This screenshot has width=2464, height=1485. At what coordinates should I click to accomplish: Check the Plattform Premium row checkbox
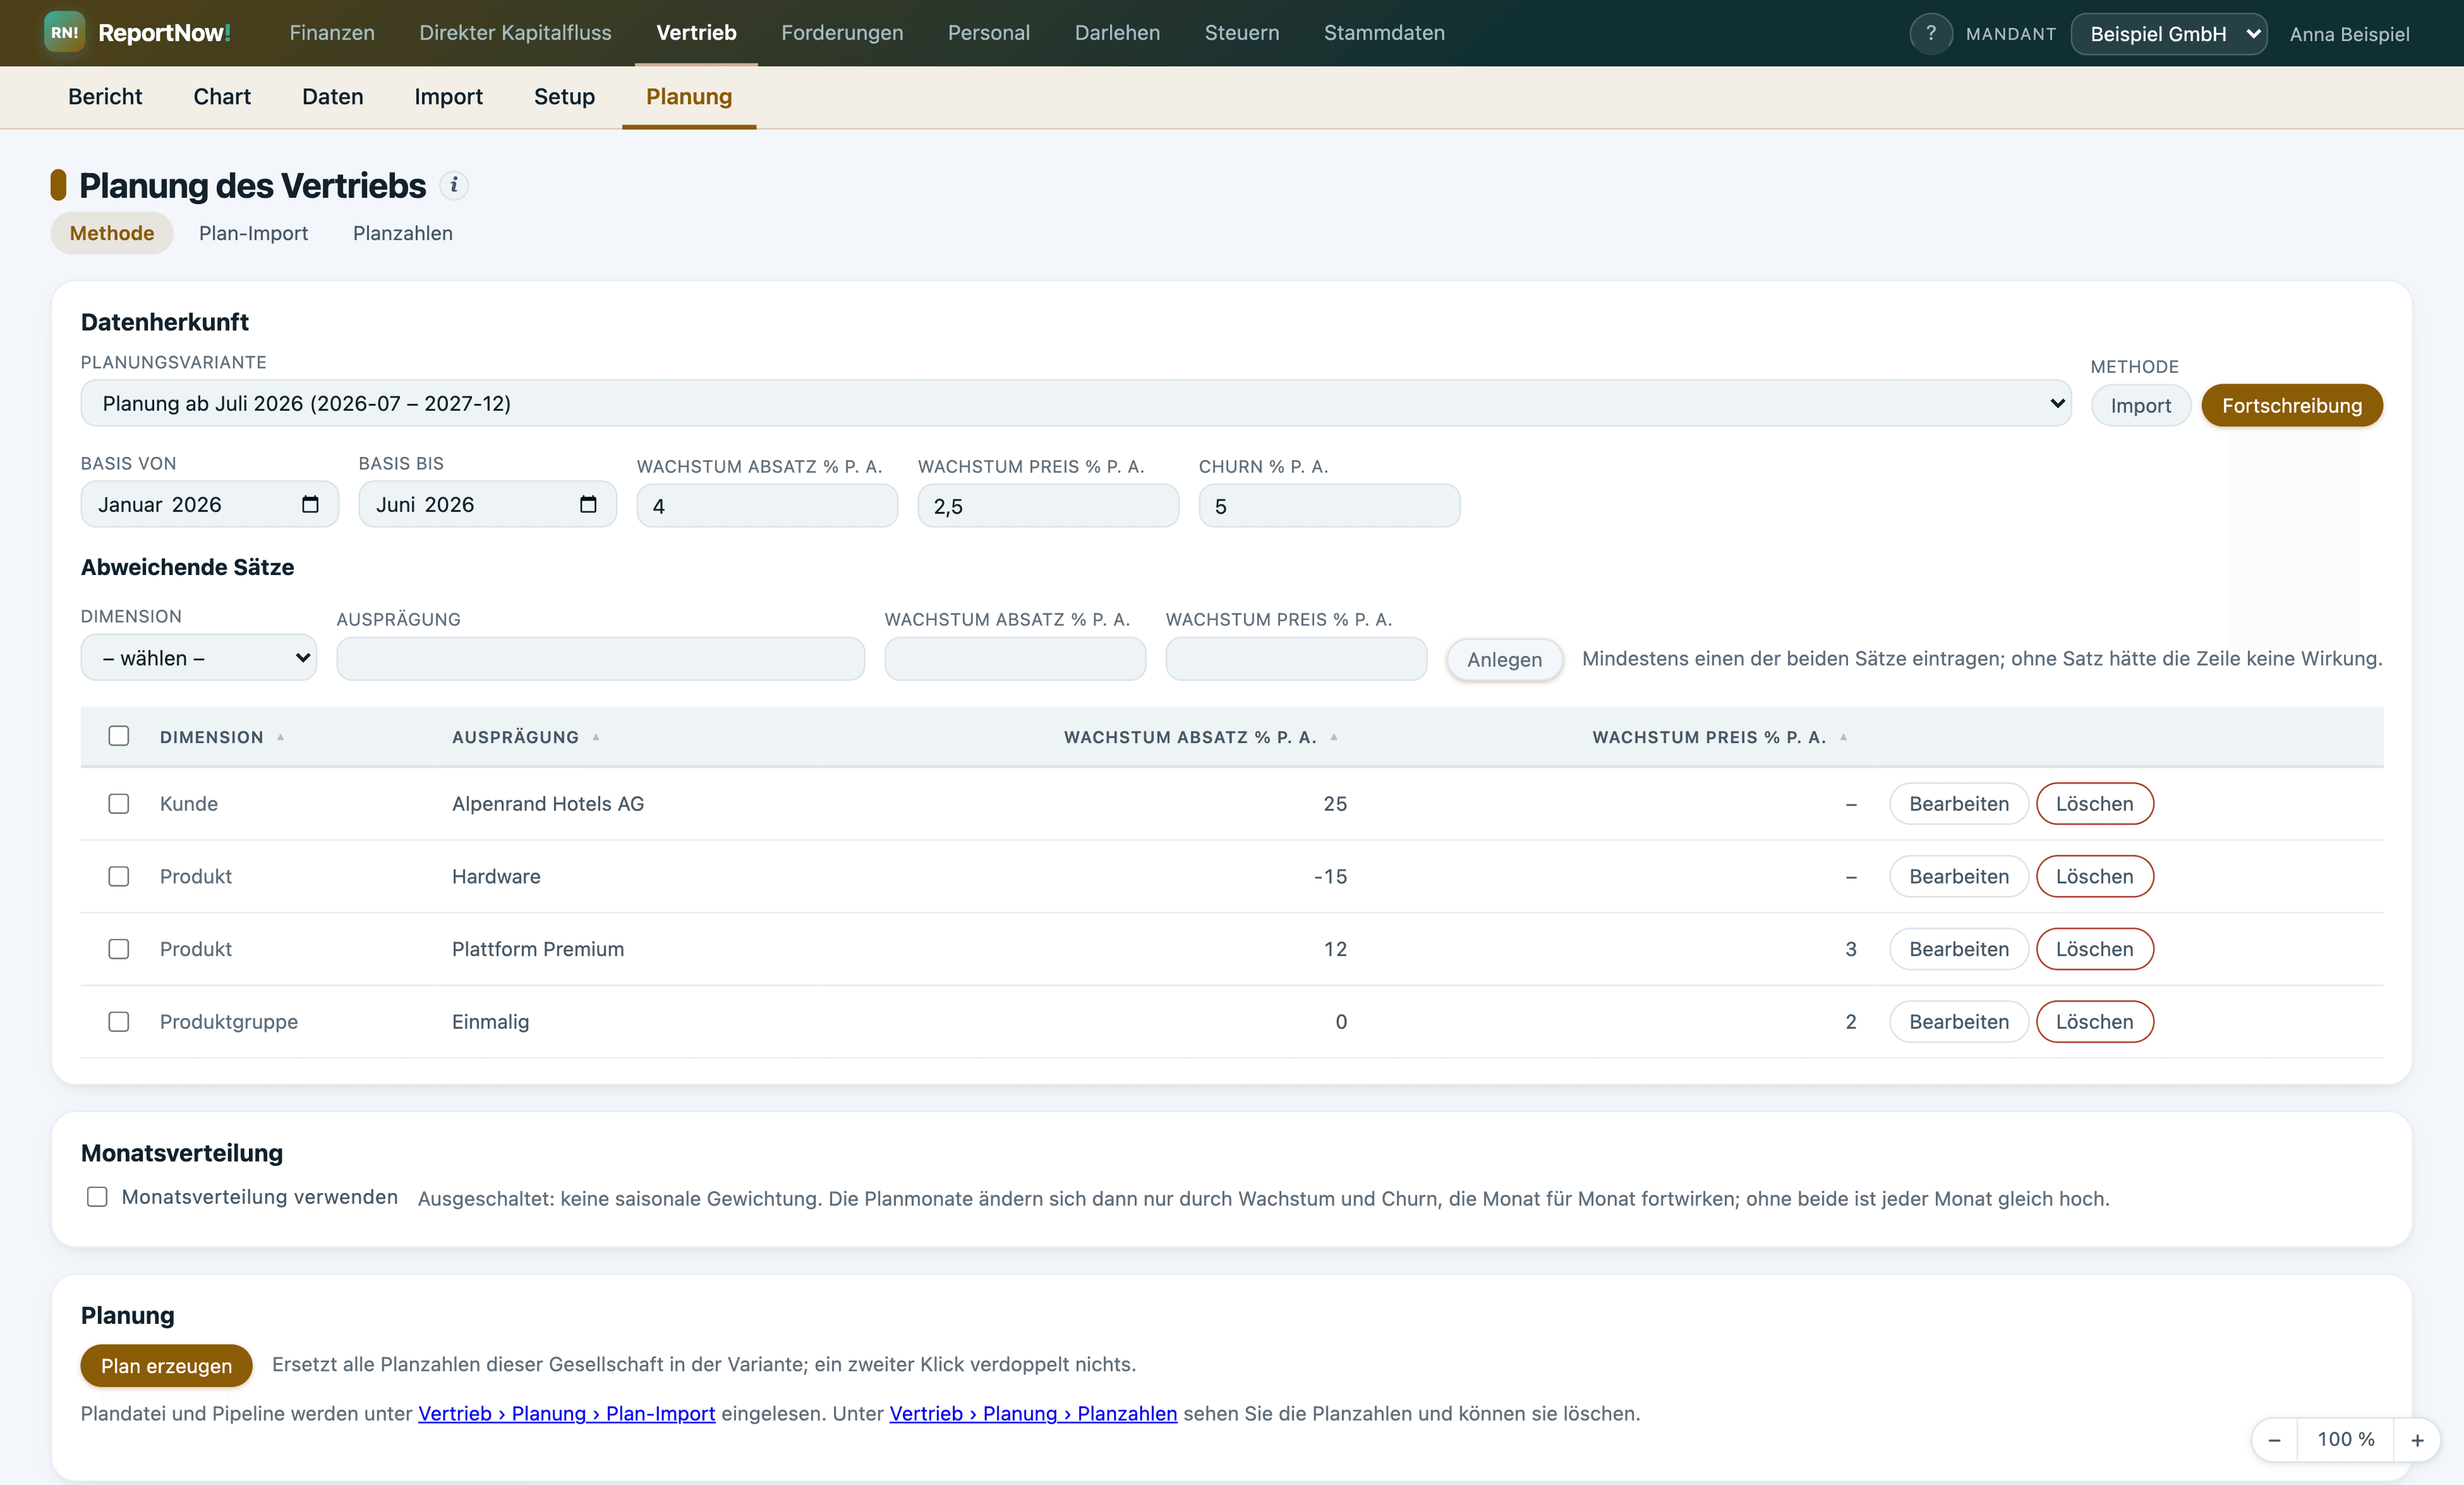click(119, 949)
